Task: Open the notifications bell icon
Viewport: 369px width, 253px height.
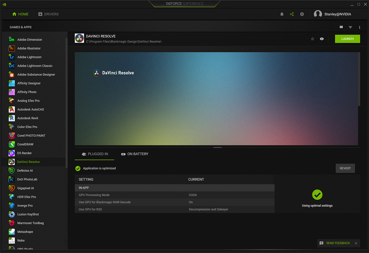Action: (282, 14)
